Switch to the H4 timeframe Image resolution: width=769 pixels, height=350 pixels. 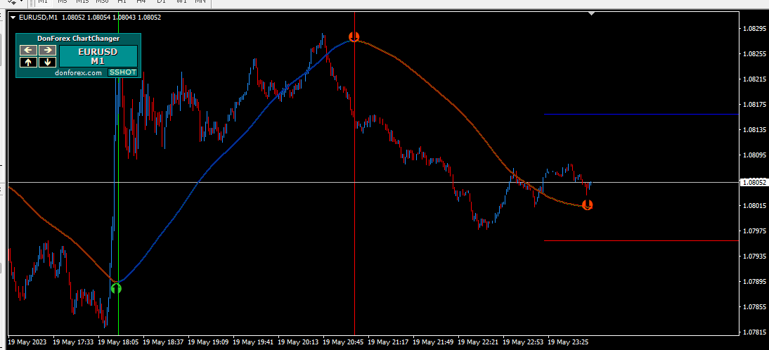141,1
